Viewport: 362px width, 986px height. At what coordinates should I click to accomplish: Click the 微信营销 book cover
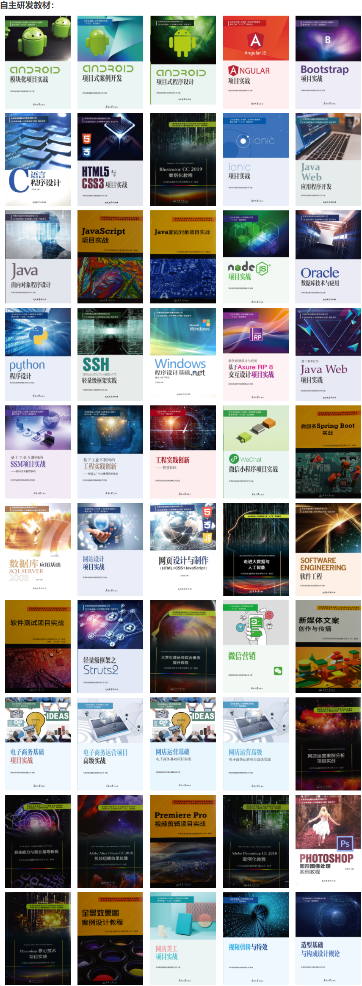256,647
